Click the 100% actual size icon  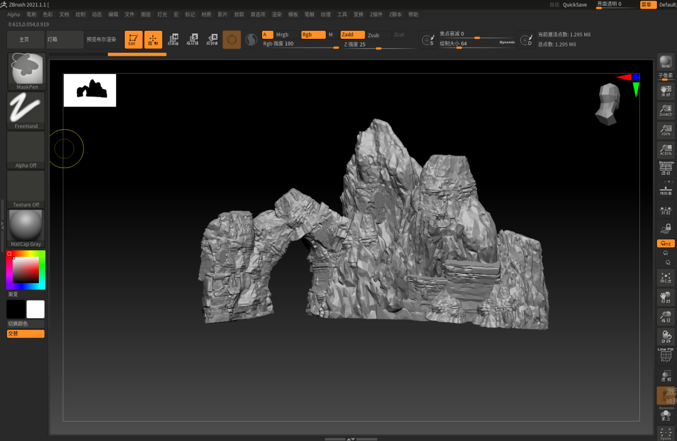click(665, 130)
